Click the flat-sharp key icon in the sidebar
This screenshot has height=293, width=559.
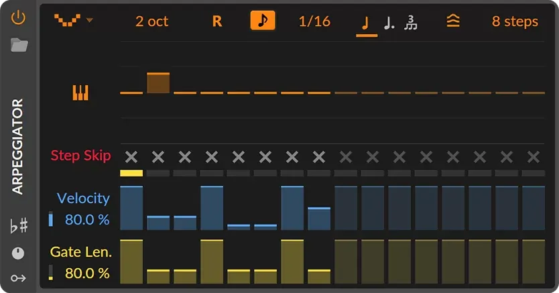19,226
